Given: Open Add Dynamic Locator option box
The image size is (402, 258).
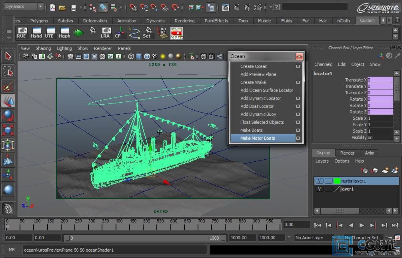Looking at the screenshot, I should 298,98.
